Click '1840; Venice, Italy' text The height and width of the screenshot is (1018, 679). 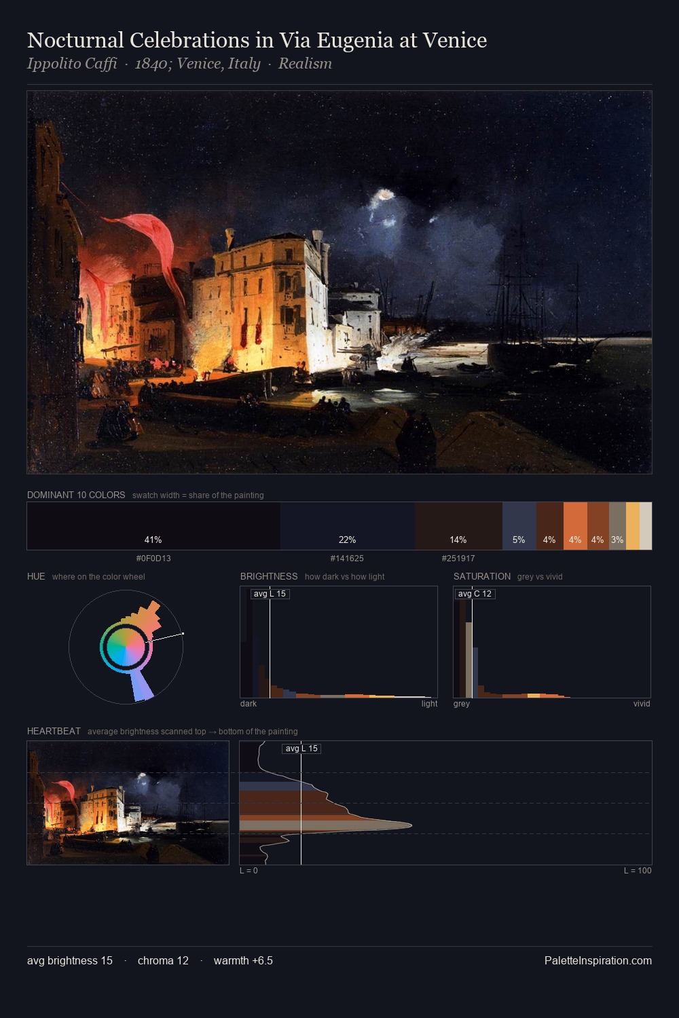point(198,64)
